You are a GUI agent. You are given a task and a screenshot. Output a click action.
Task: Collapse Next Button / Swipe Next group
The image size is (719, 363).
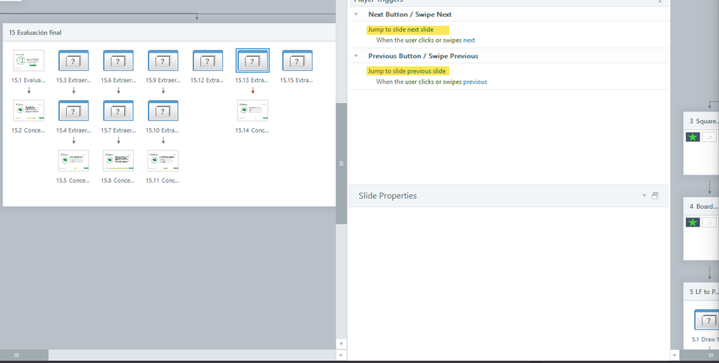tap(356, 14)
